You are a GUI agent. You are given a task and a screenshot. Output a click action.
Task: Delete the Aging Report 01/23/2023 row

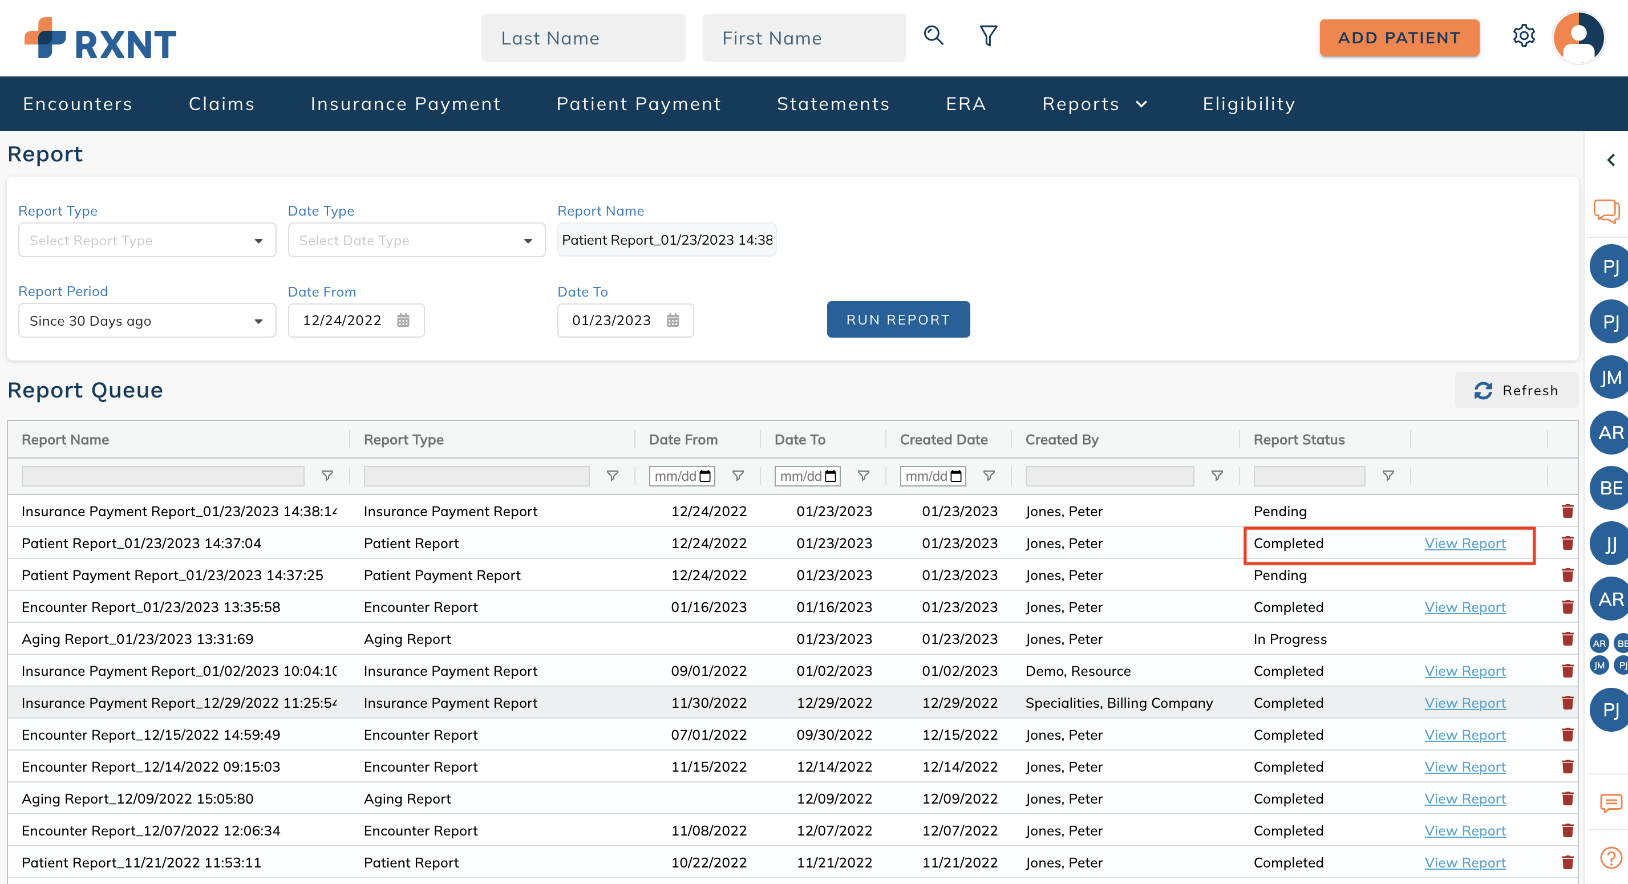[1568, 639]
